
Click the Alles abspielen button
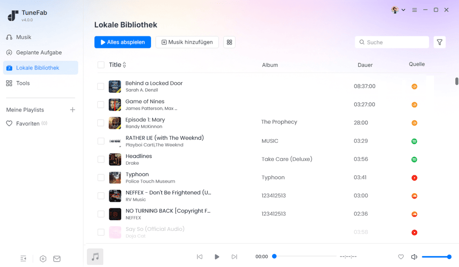[x=123, y=42]
